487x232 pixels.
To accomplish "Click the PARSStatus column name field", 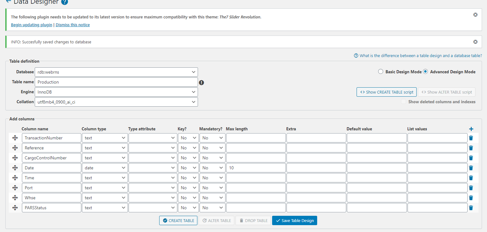I will pyautogui.click(x=52, y=208).
